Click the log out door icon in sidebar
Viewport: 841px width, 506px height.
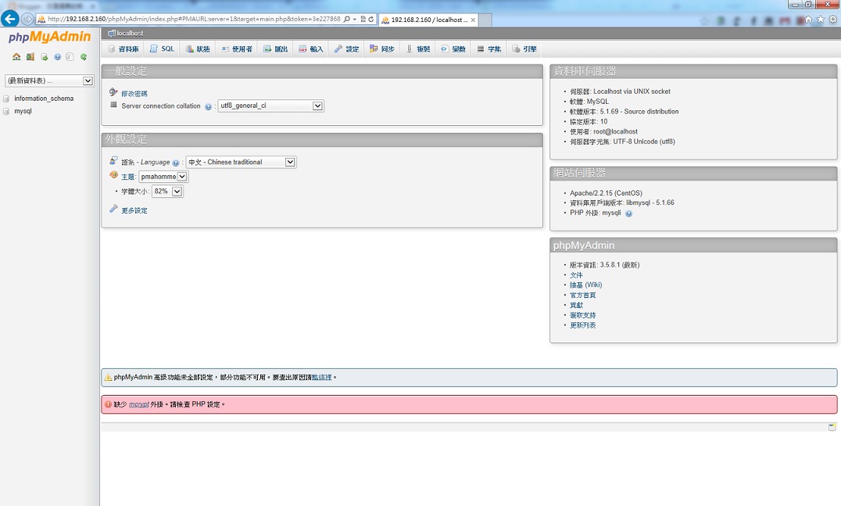click(30, 57)
